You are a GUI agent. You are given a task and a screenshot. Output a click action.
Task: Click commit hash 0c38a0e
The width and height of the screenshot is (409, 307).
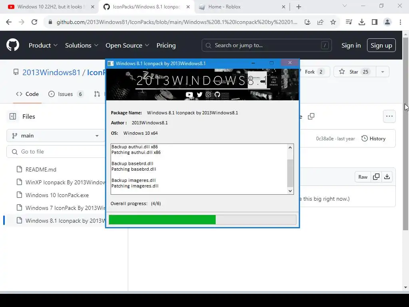pyautogui.click(x=325, y=139)
